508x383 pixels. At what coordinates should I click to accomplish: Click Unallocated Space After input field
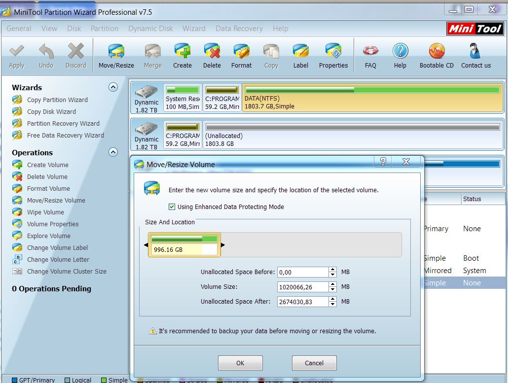(x=303, y=302)
